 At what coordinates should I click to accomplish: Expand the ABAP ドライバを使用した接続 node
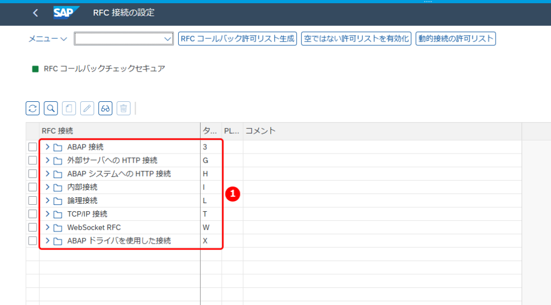coord(47,241)
